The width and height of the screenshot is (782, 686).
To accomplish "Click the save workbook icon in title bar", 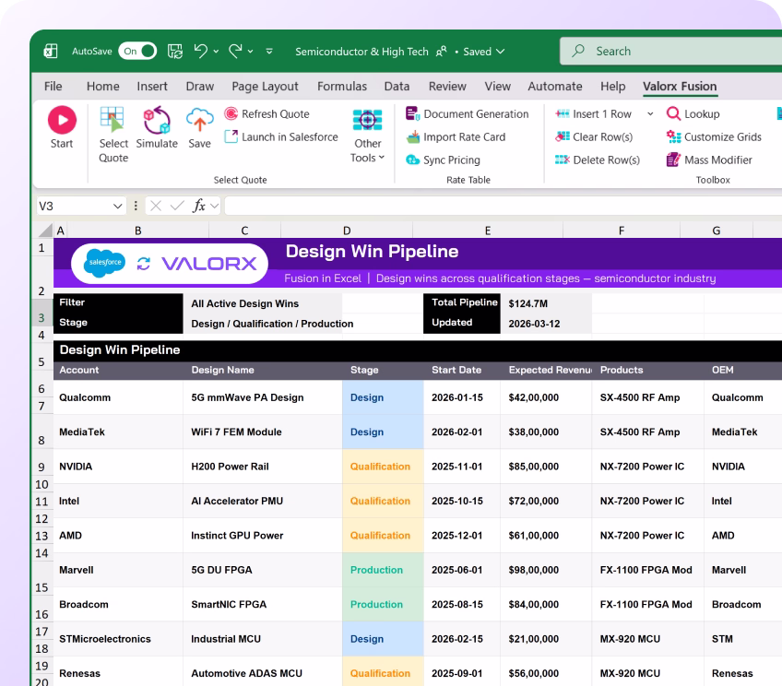I will coord(175,51).
